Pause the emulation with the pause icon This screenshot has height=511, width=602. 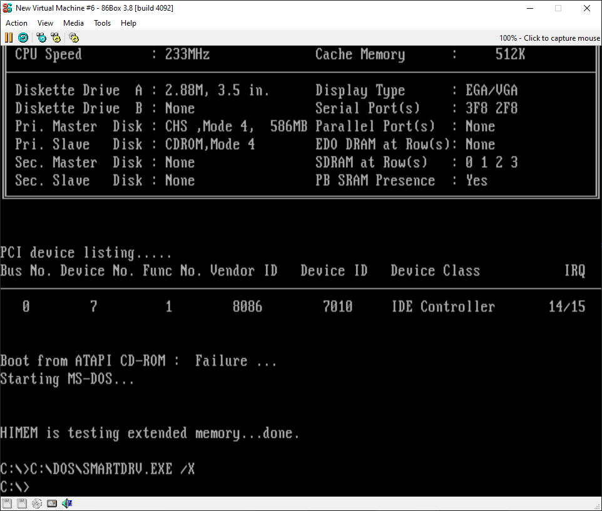click(9, 38)
